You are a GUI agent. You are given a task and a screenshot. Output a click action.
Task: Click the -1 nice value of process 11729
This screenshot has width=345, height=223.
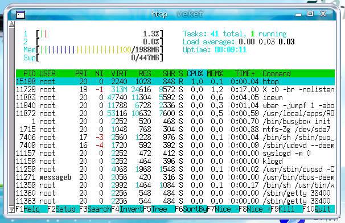99,89
